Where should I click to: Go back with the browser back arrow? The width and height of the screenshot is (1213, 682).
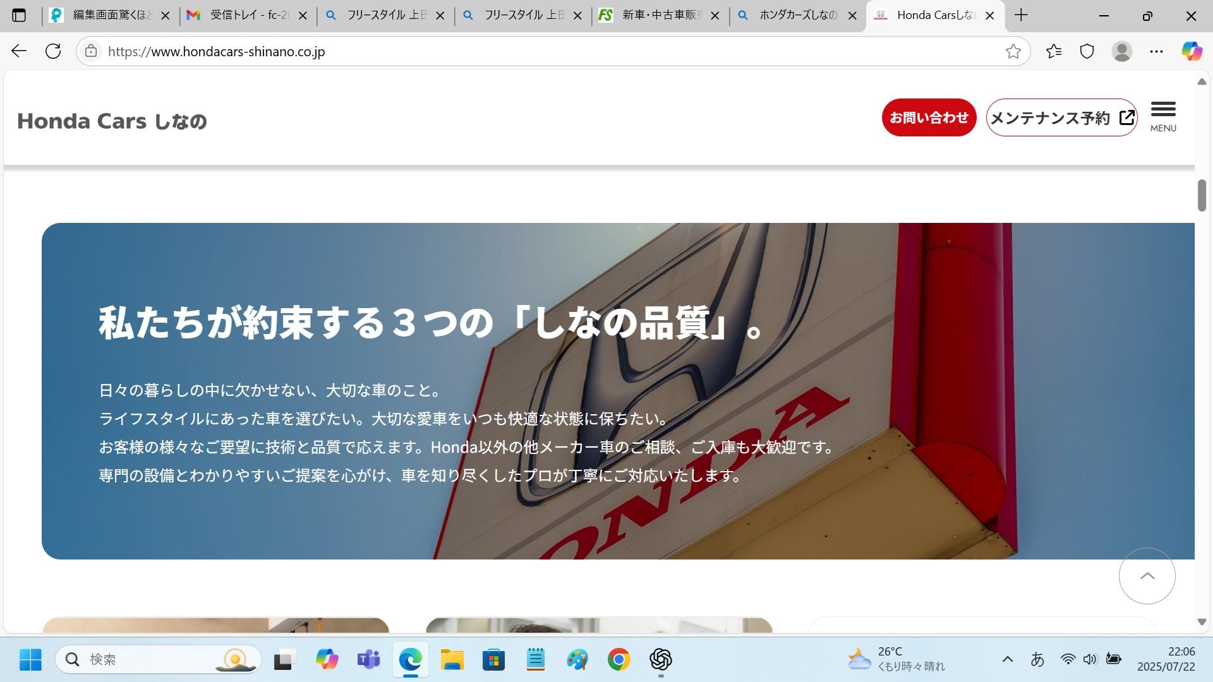point(19,51)
